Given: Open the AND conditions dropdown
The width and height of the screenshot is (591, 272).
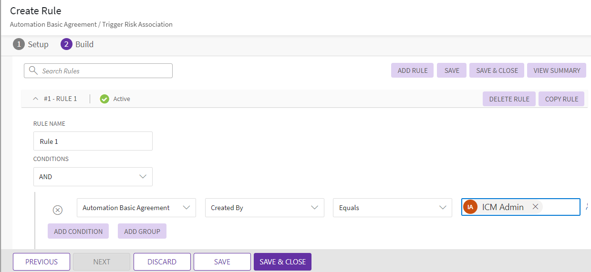Looking at the screenshot, I should [x=93, y=177].
